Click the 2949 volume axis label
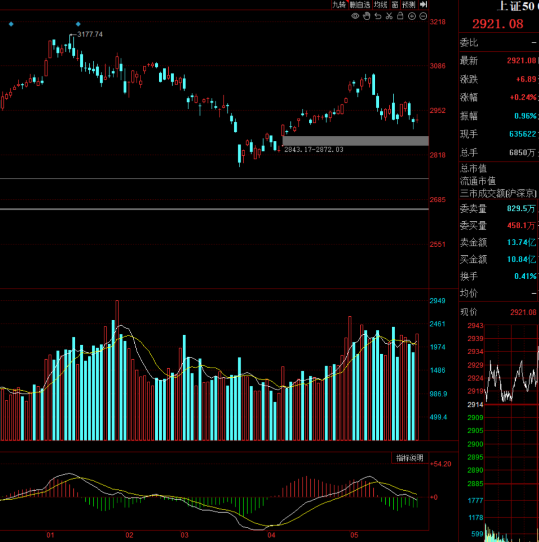This screenshot has height=542, width=539. (x=438, y=301)
